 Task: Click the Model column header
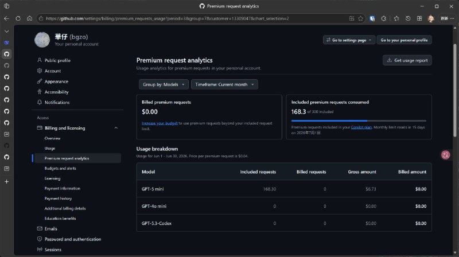click(148, 172)
